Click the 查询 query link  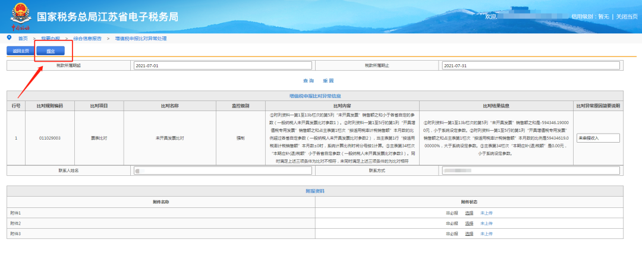coord(309,81)
